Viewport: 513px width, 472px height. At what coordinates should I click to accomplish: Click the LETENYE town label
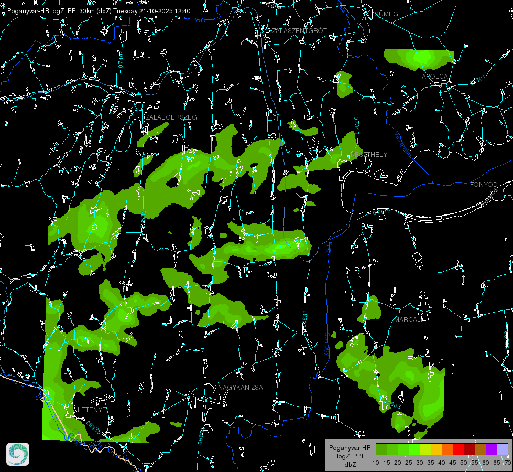(x=92, y=410)
